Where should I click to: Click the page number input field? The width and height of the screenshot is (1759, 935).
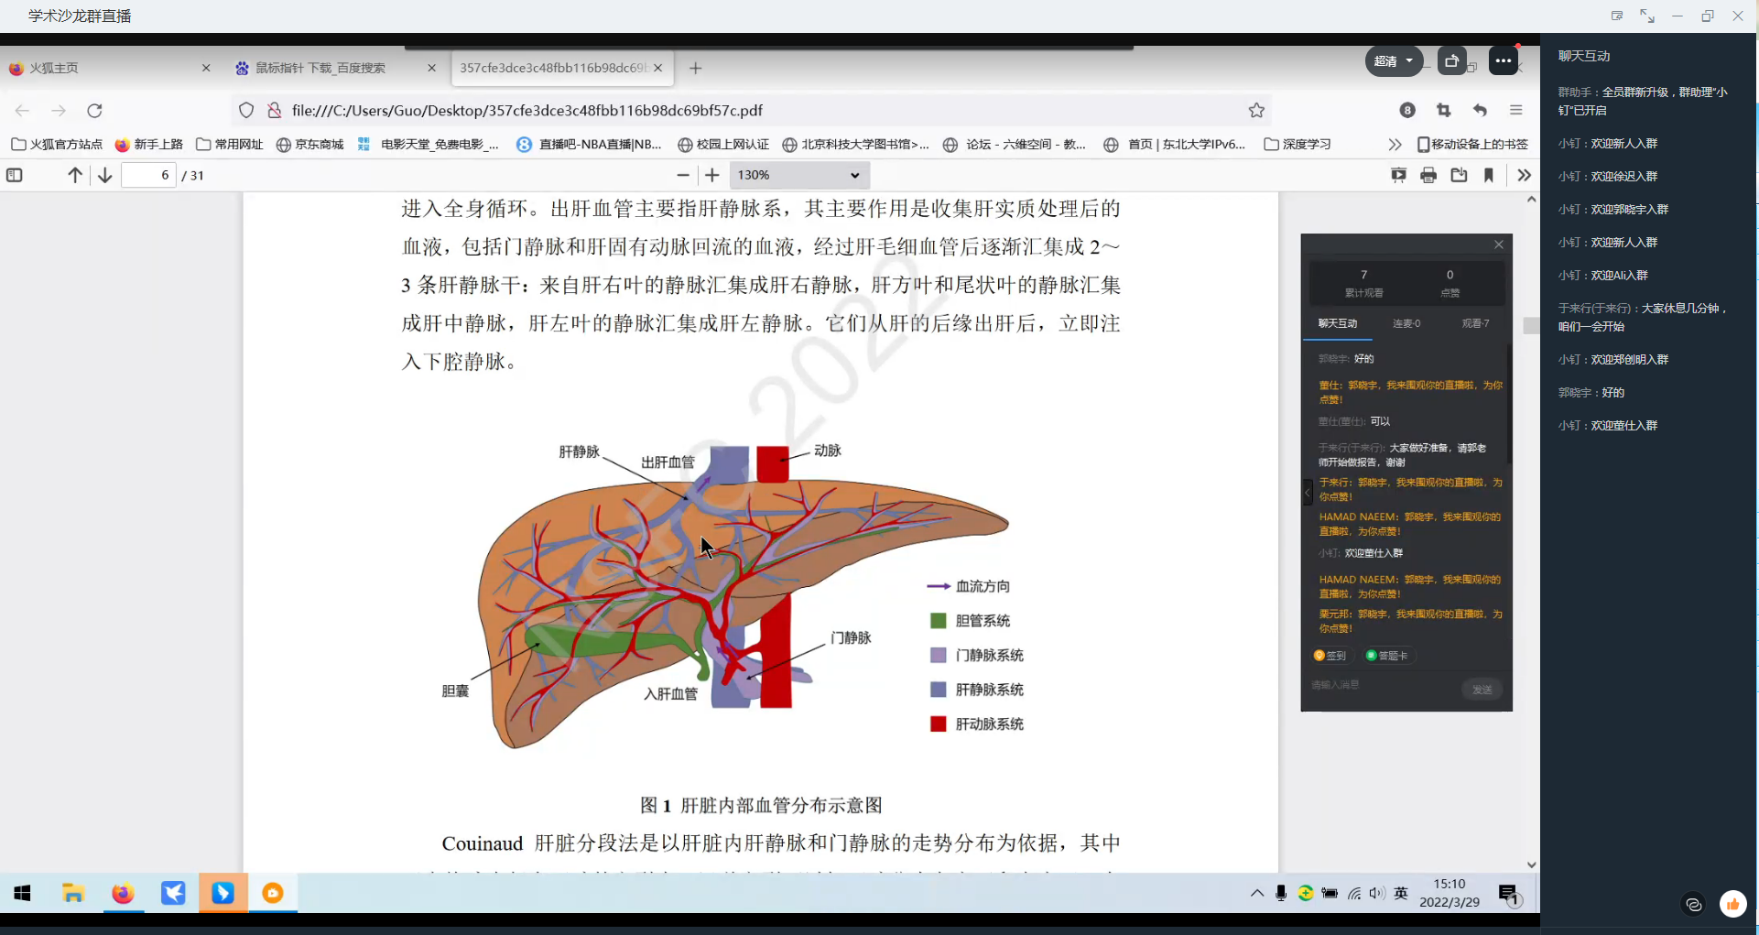click(x=149, y=175)
